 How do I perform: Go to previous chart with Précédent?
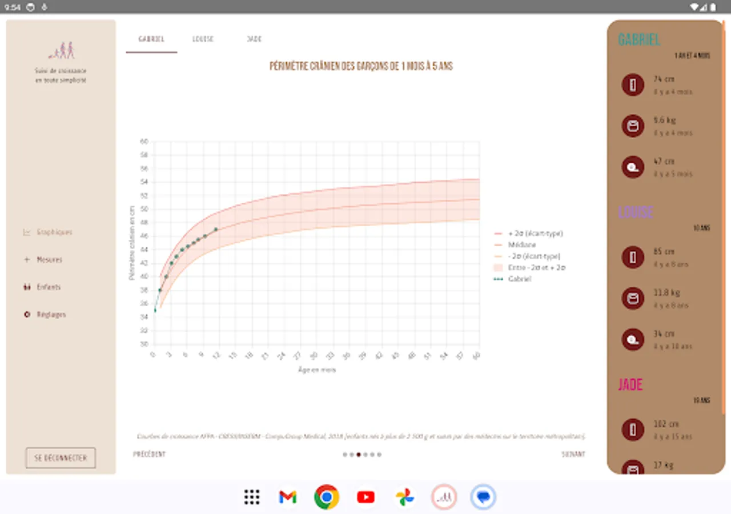(150, 455)
